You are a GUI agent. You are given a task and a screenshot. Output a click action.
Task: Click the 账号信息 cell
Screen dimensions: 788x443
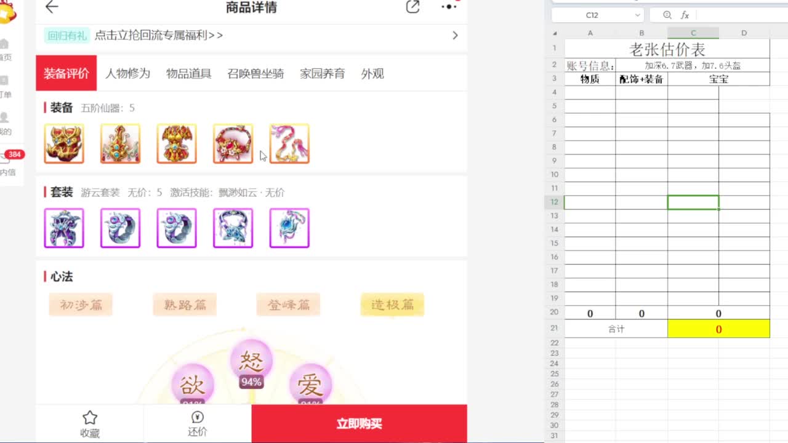click(x=590, y=66)
